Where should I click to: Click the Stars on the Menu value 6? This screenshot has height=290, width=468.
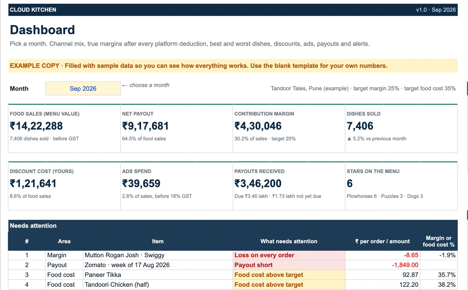[x=350, y=184]
